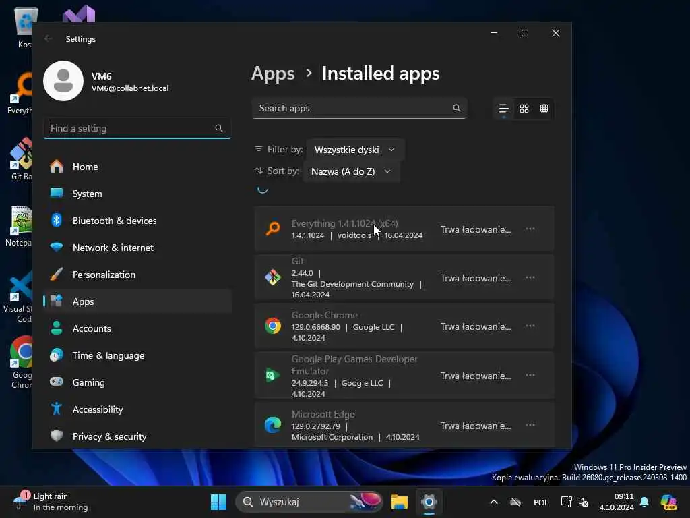This screenshot has height=518, width=690.
Task: Open Time & language settings
Action: coord(137,355)
